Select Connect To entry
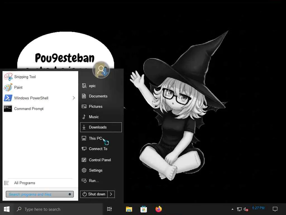This screenshot has height=215, width=286. pyautogui.click(x=101, y=149)
